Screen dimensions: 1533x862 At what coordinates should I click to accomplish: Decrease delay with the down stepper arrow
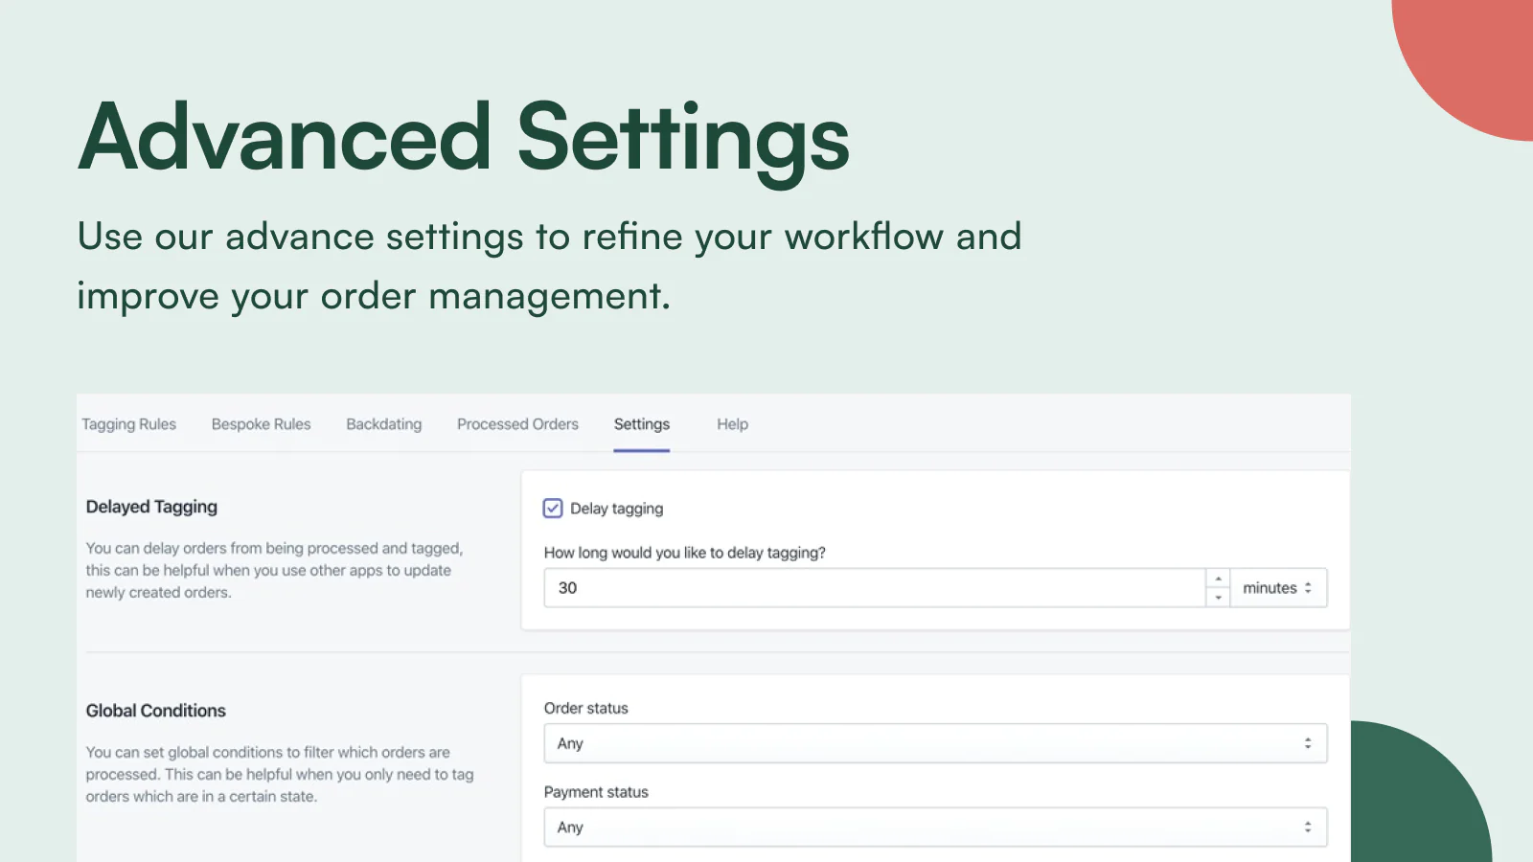point(1218,598)
